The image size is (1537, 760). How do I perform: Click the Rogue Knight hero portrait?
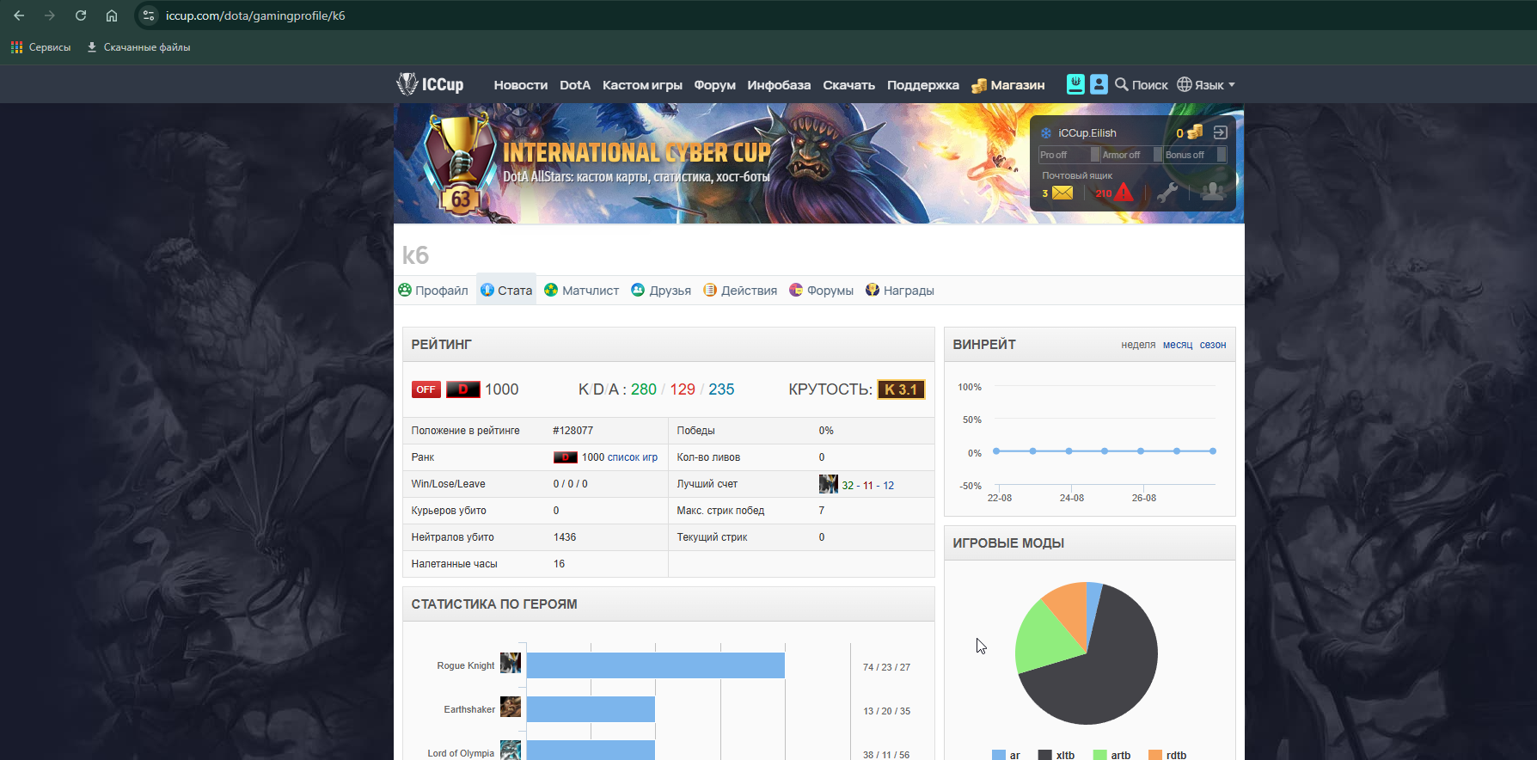[x=511, y=663]
